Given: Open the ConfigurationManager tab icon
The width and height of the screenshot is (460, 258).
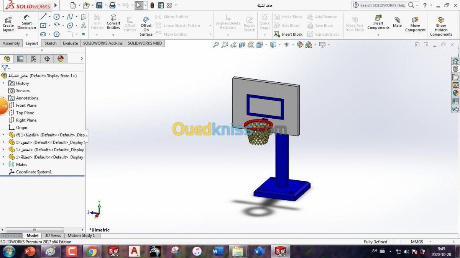Looking at the screenshot, I should pos(34,59).
